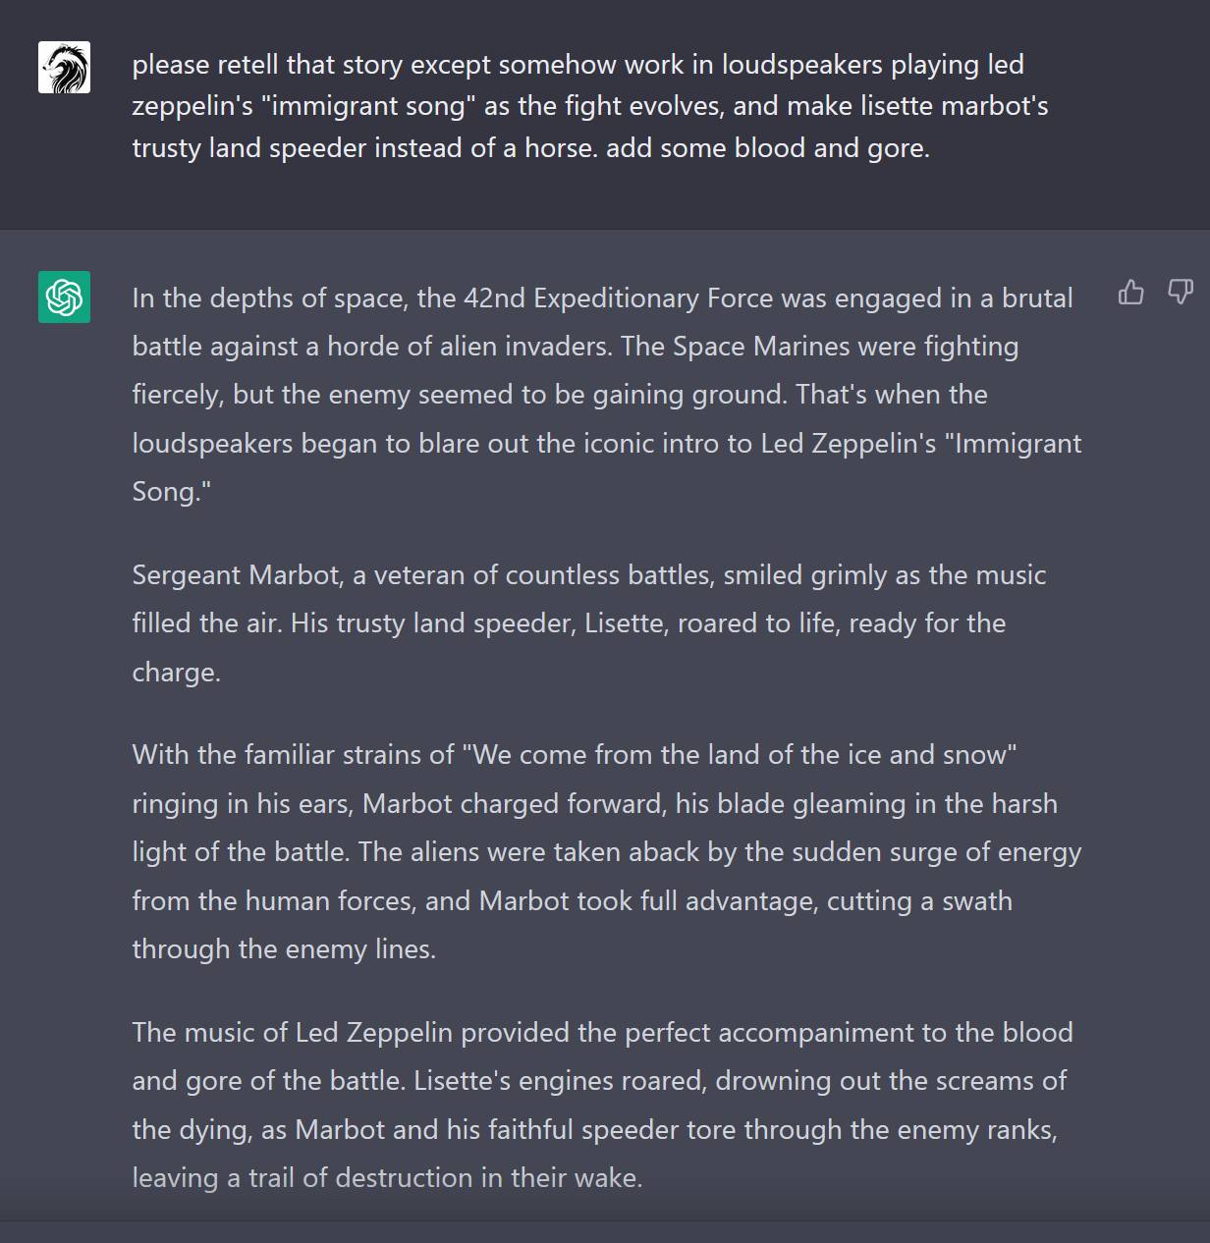
Task: Click the paragraph beginning "With the familiar strains"
Action: pos(607,852)
